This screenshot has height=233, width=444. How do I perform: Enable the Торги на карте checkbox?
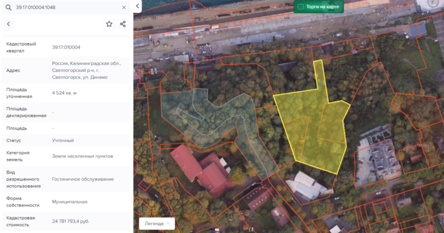click(300, 7)
